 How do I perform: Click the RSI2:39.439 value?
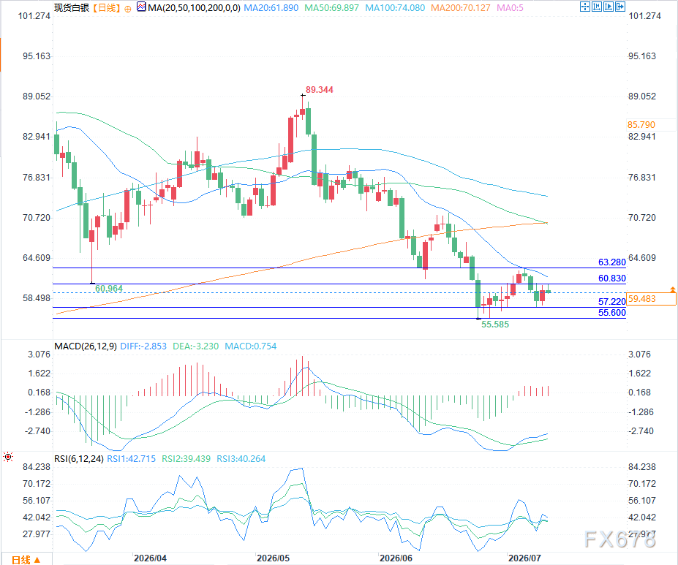pyautogui.click(x=186, y=459)
